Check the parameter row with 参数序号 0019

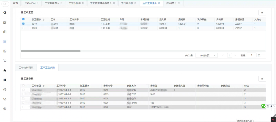coord(23,94)
